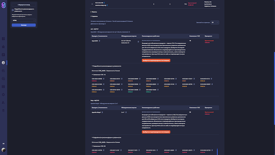The width and height of the screenshot is (275, 155).
Task: Click the info icon next to Apache httpd
Action: (102, 112)
